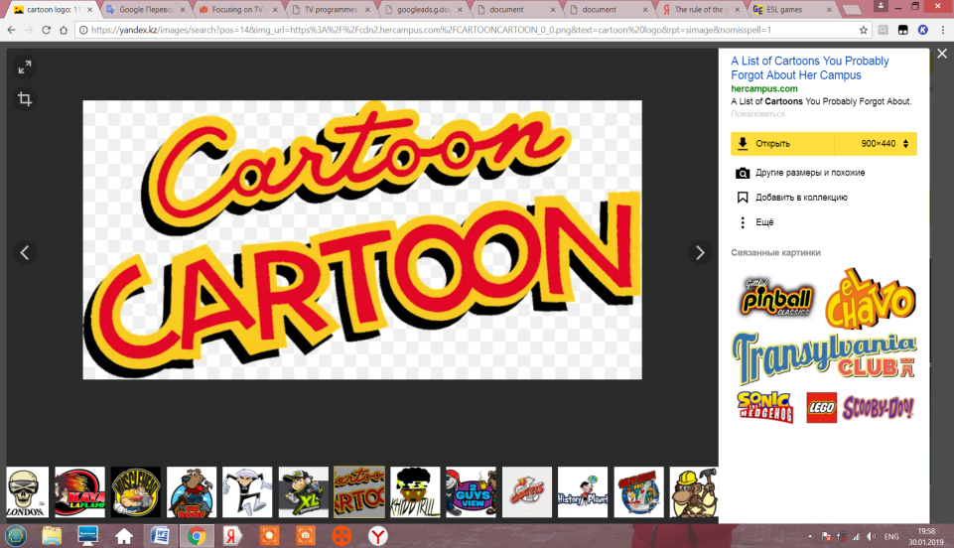954x548 pixels.
Task: Open article title link about forgotten cartoons
Action: (x=809, y=68)
